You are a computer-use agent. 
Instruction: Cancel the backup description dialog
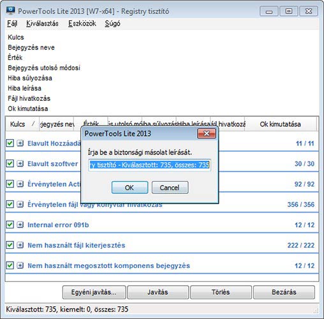coord(170,188)
